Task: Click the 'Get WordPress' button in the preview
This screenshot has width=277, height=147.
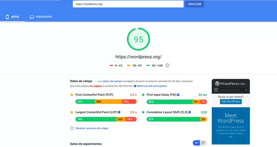Action: pyautogui.click(x=231, y=102)
